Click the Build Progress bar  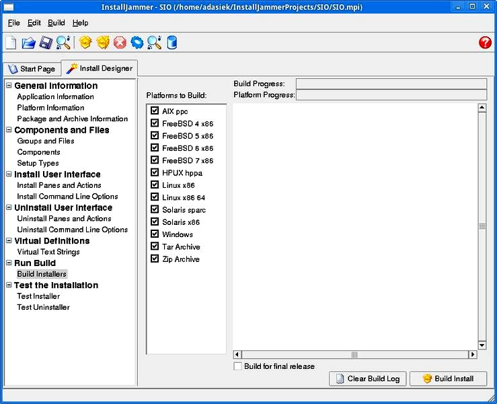click(391, 83)
